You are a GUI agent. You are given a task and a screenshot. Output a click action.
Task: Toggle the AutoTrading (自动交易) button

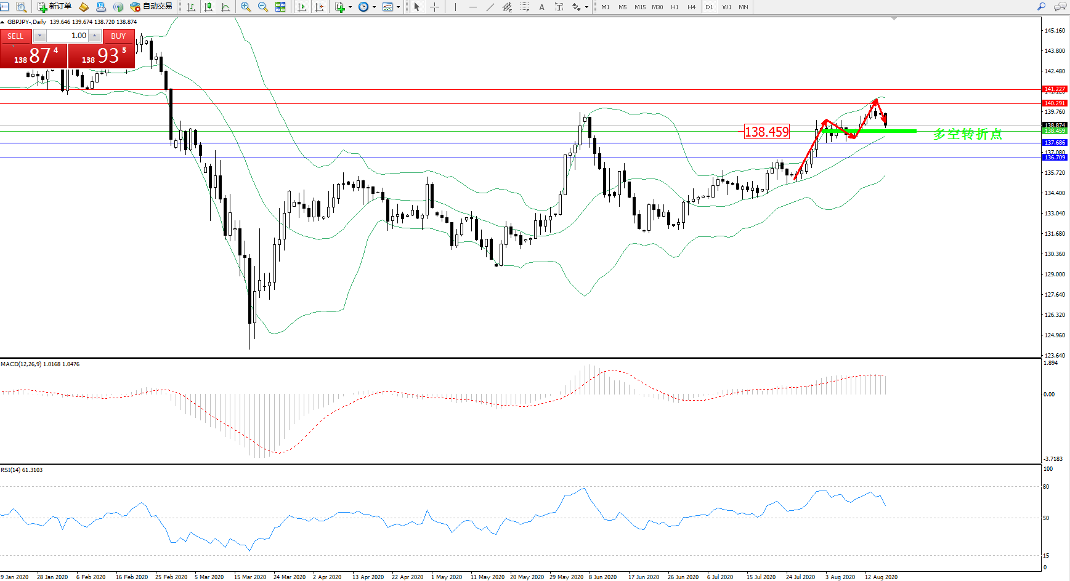click(x=152, y=7)
